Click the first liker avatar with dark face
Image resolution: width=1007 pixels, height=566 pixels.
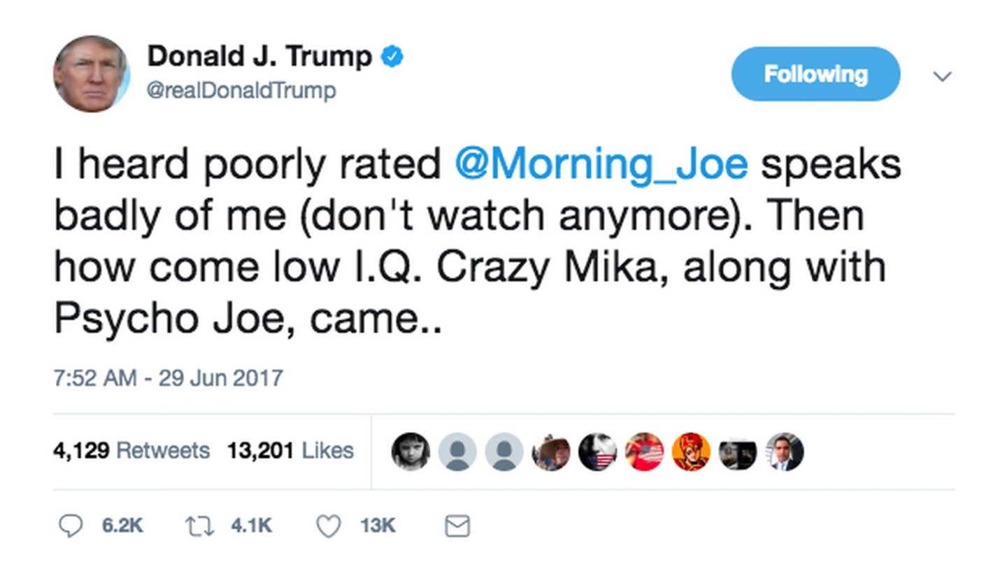[x=410, y=451]
